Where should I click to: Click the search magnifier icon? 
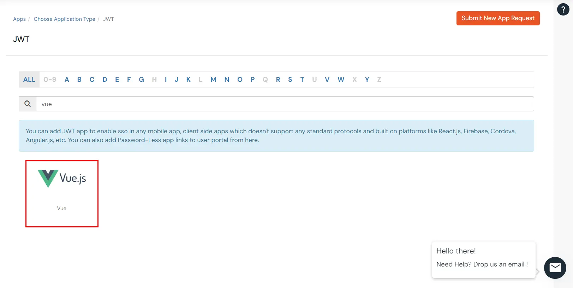point(28,104)
